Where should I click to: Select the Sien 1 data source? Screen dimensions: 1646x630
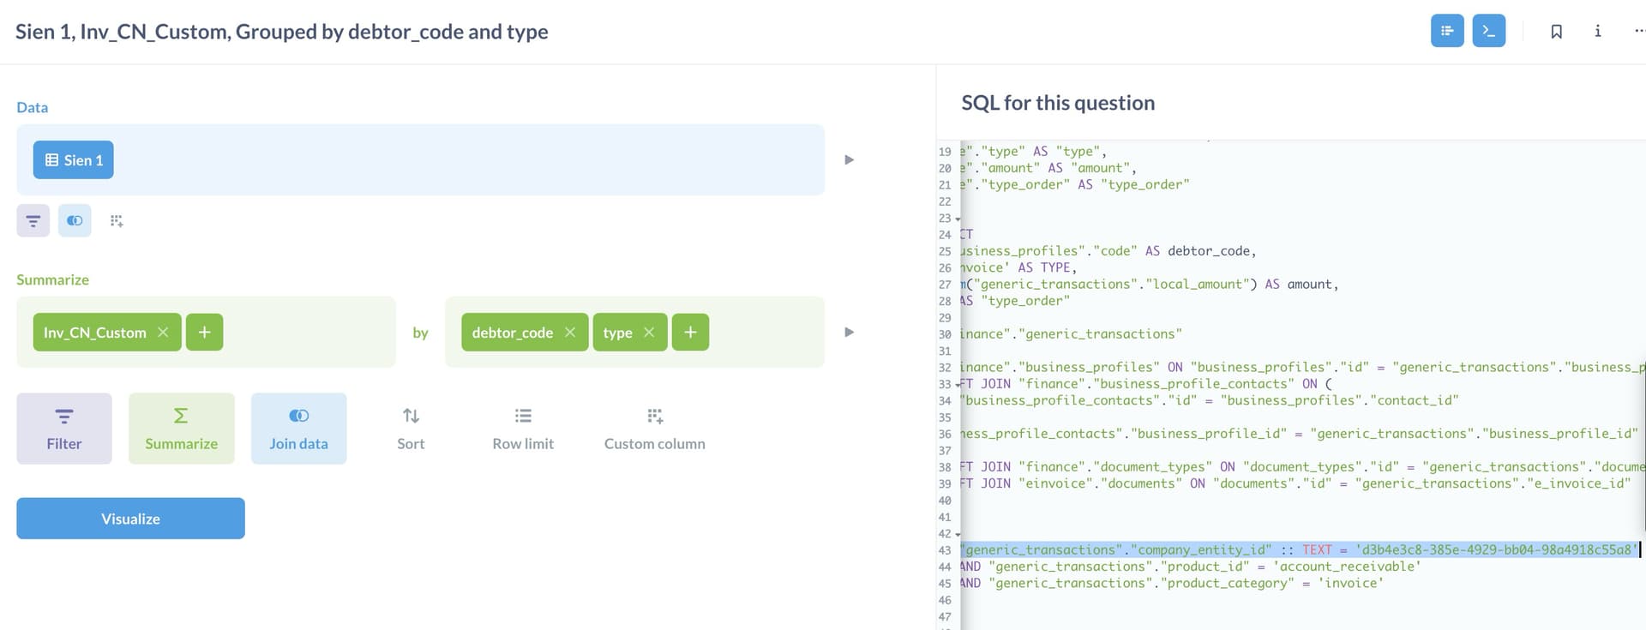click(x=74, y=160)
